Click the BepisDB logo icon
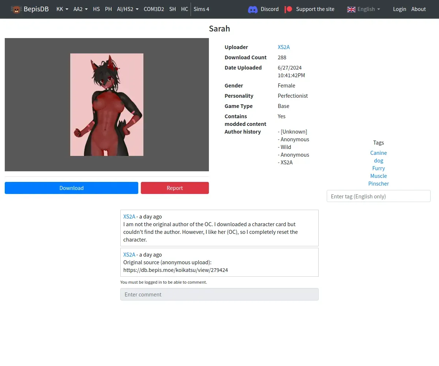The width and height of the screenshot is (439, 366). (16, 9)
